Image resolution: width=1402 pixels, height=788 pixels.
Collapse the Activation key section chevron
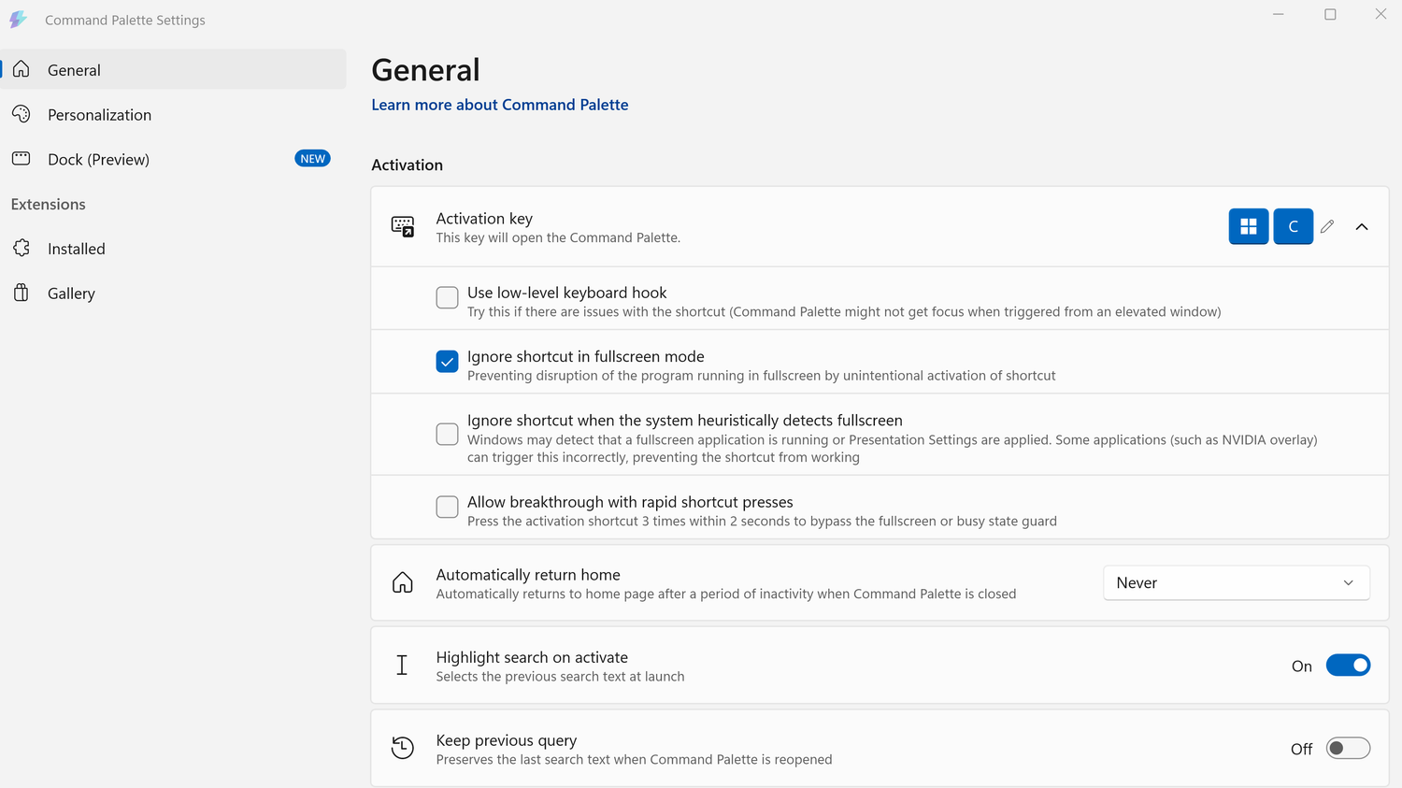click(1362, 226)
